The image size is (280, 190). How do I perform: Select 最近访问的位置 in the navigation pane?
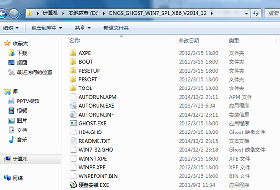click(x=34, y=73)
